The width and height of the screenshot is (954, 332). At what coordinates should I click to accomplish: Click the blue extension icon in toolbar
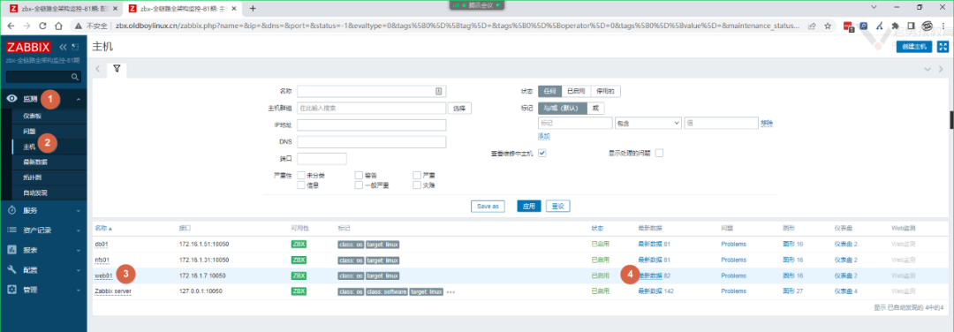pyautogui.click(x=863, y=26)
